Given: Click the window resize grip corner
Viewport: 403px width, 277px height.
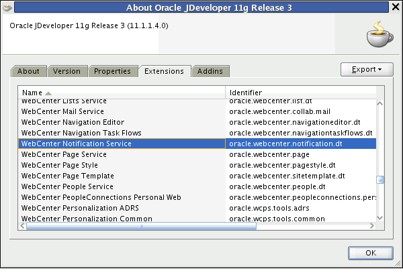Looking at the screenshot, I should coord(398,263).
